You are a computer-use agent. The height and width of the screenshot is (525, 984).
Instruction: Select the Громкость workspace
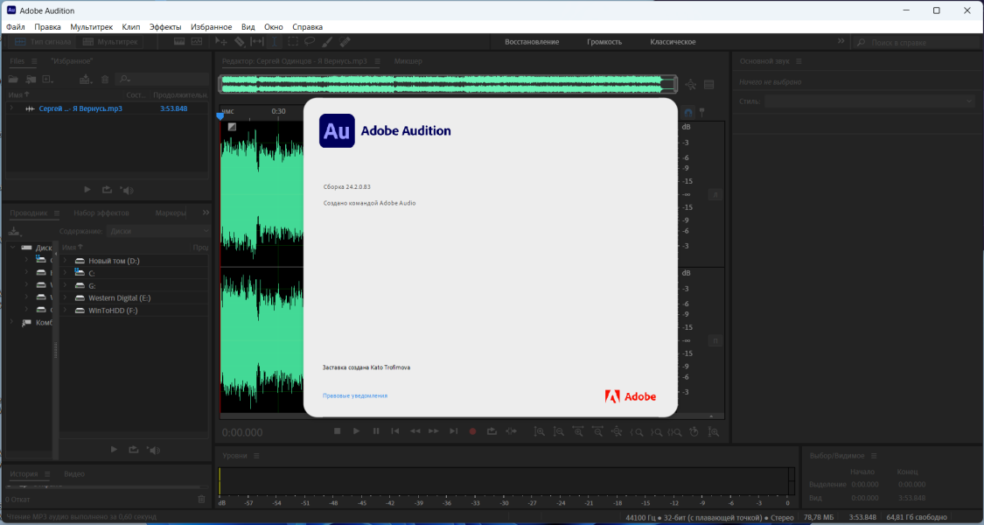point(604,42)
